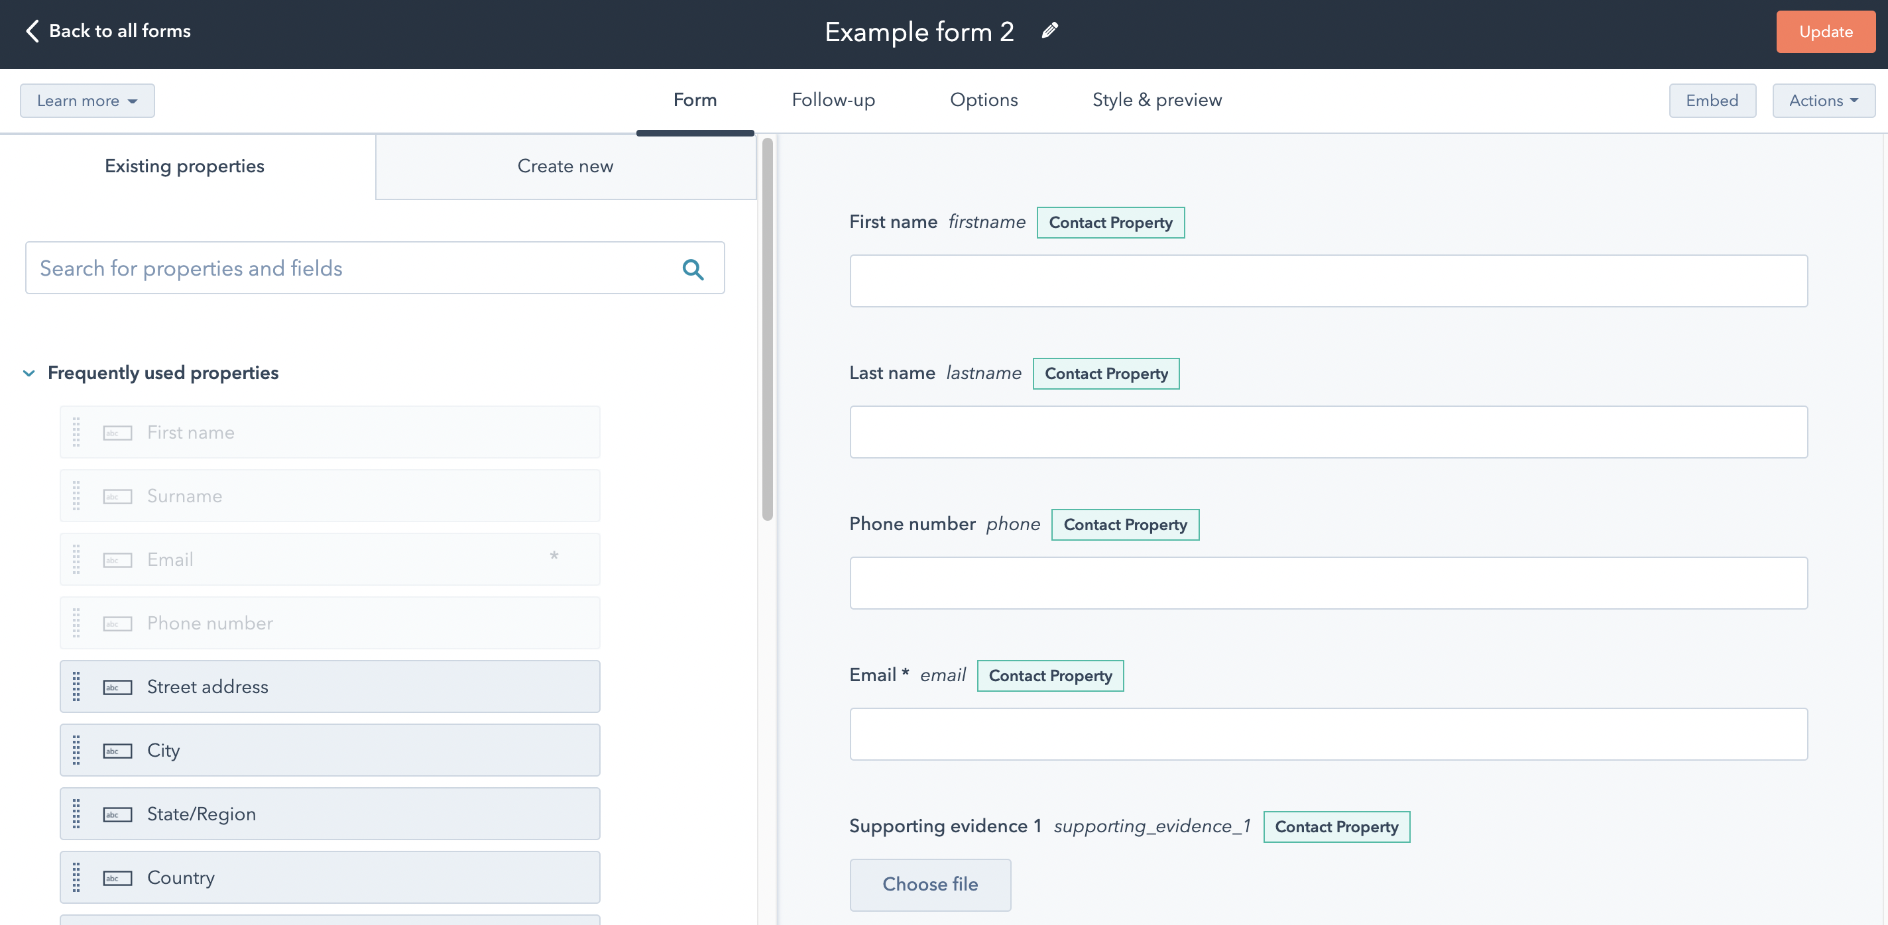Switch to the Follow-up tab
This screenshot has height=925, width=1888.
coord(833,100)
